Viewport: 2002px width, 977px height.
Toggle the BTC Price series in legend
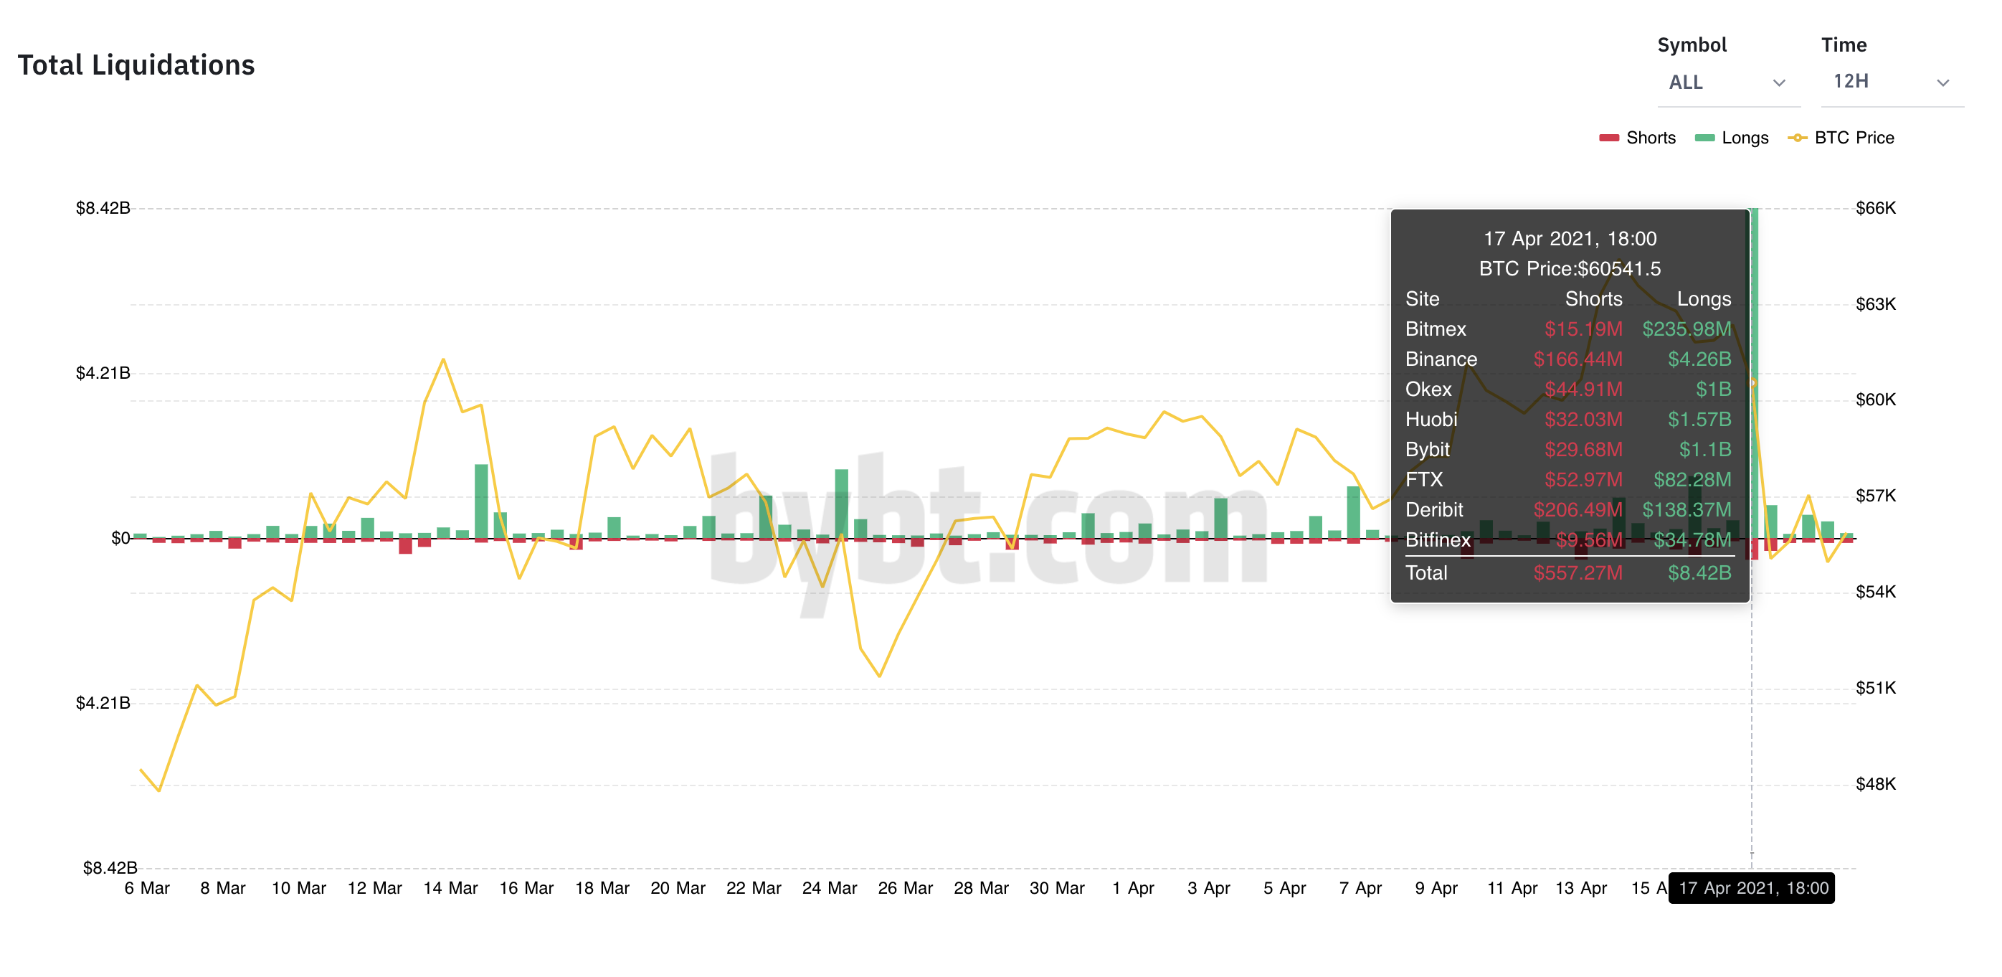click(x=1841, y=138)
